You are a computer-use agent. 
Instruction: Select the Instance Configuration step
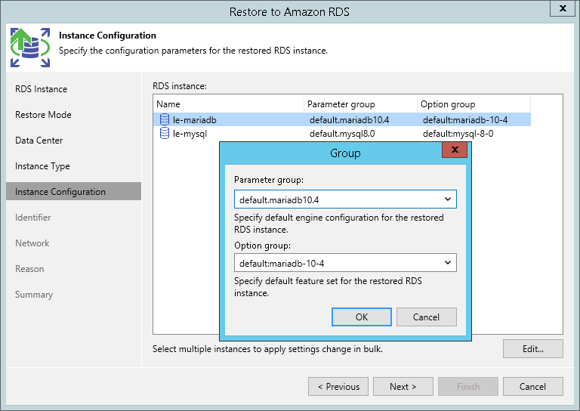(x=73, y=191)
